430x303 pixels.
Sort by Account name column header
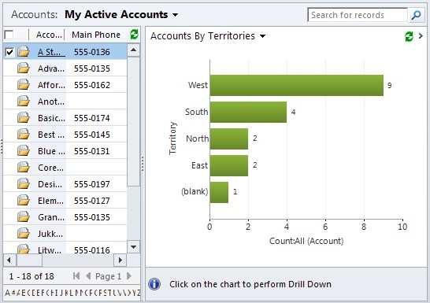(x=49, y=35)
